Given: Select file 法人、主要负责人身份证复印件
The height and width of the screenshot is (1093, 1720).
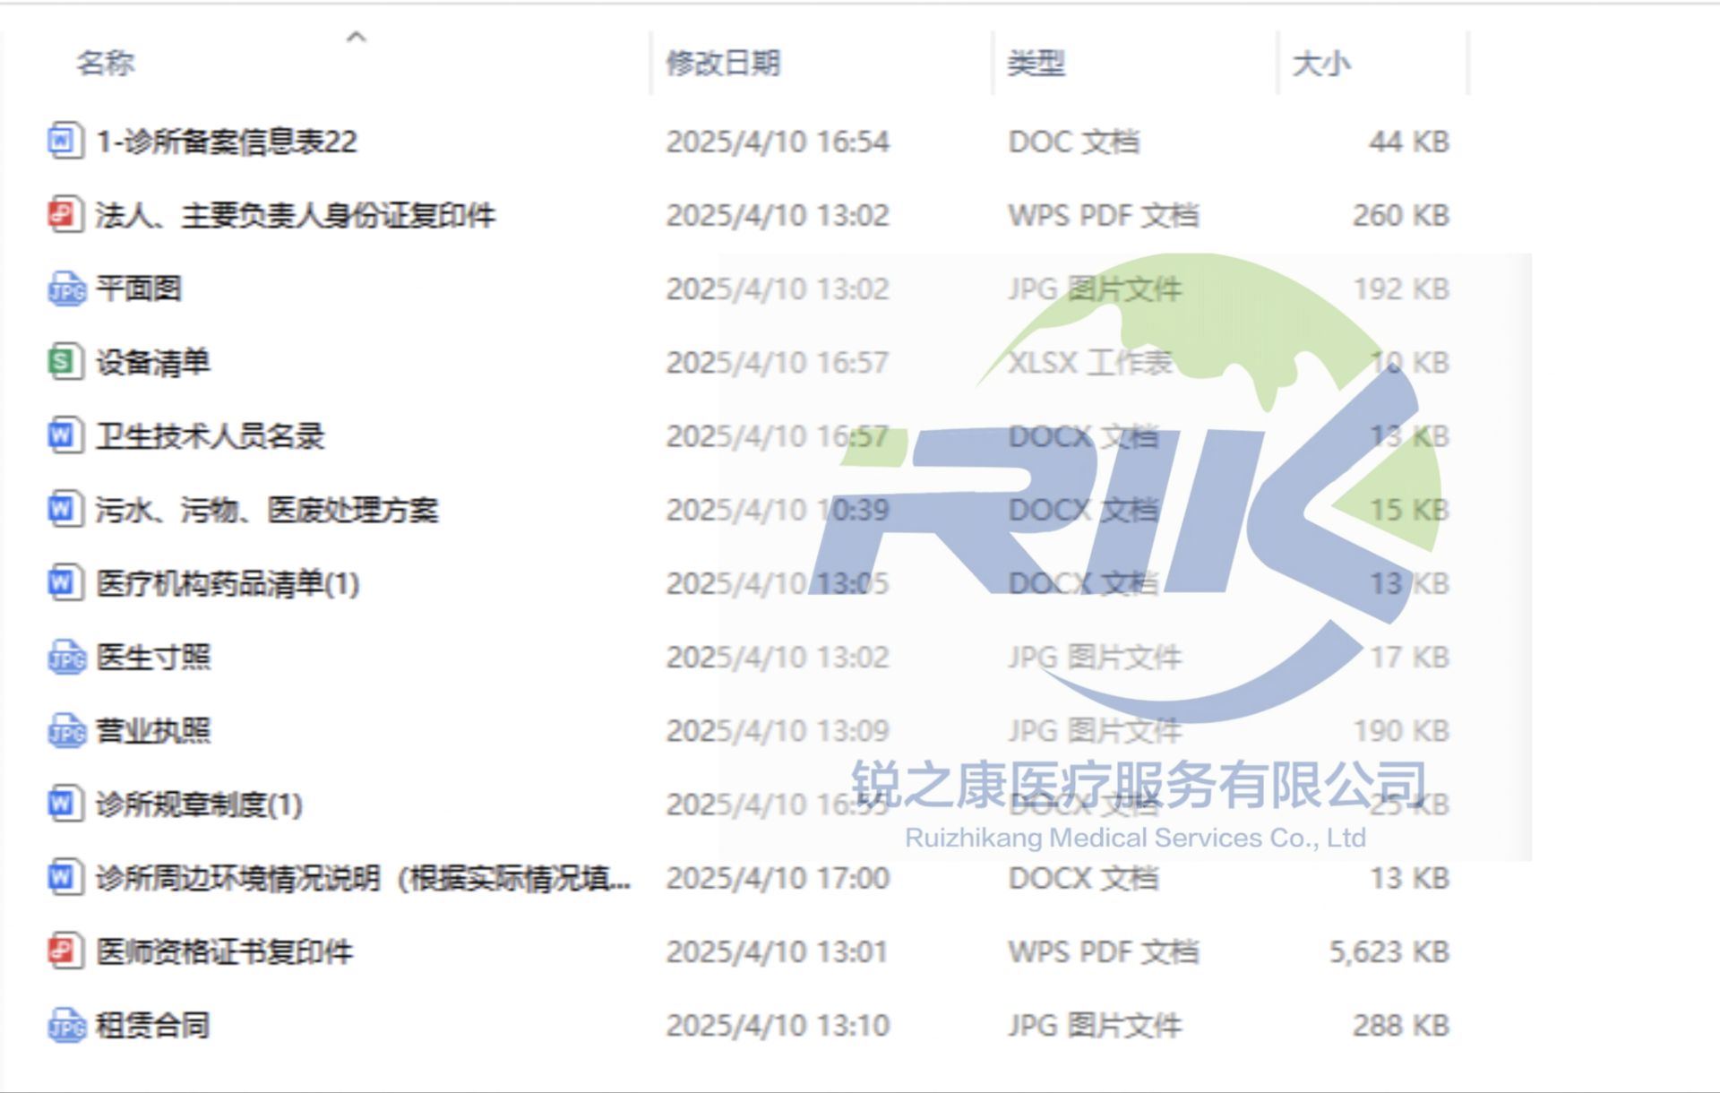Looking at the screenshot, I should tap(296, 215).
